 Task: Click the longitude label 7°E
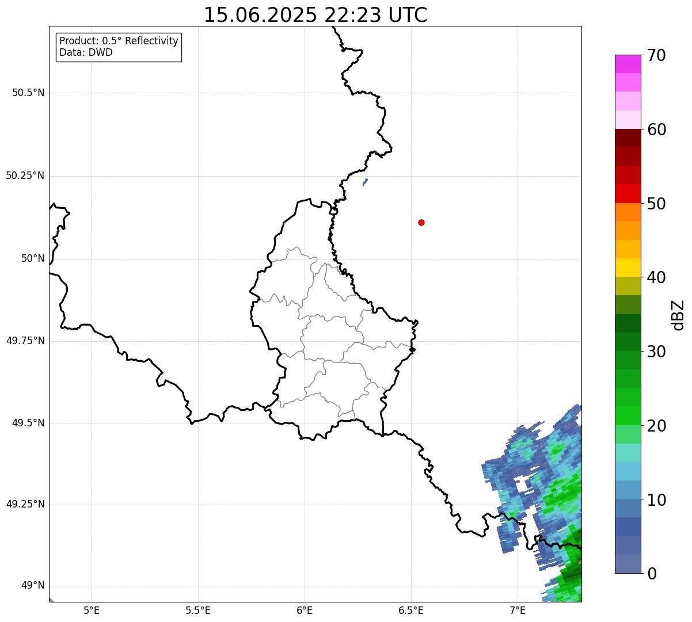click(518, 610)
